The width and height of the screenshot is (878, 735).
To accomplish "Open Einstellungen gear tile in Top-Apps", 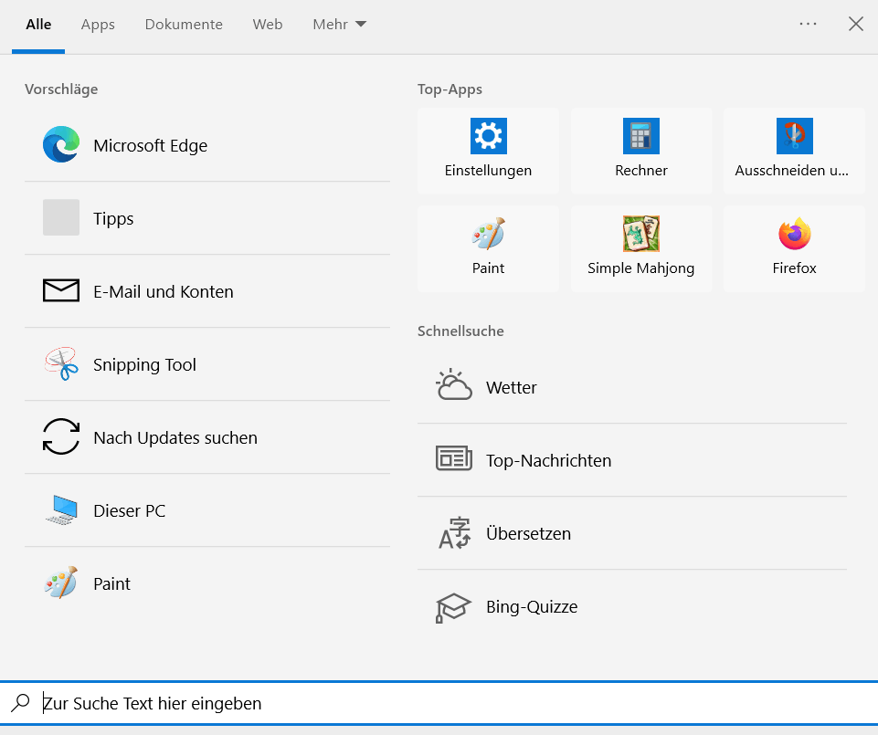I will coord(488,151).
